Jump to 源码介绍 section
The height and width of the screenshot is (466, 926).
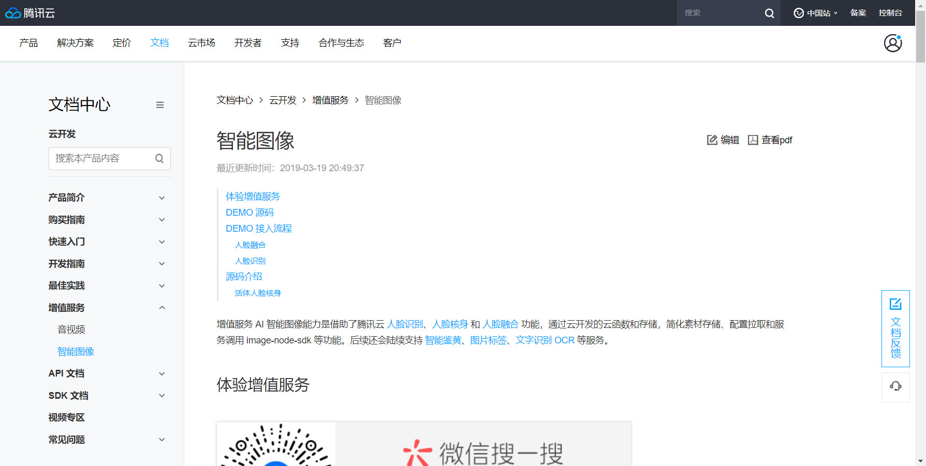click(244, 277)
